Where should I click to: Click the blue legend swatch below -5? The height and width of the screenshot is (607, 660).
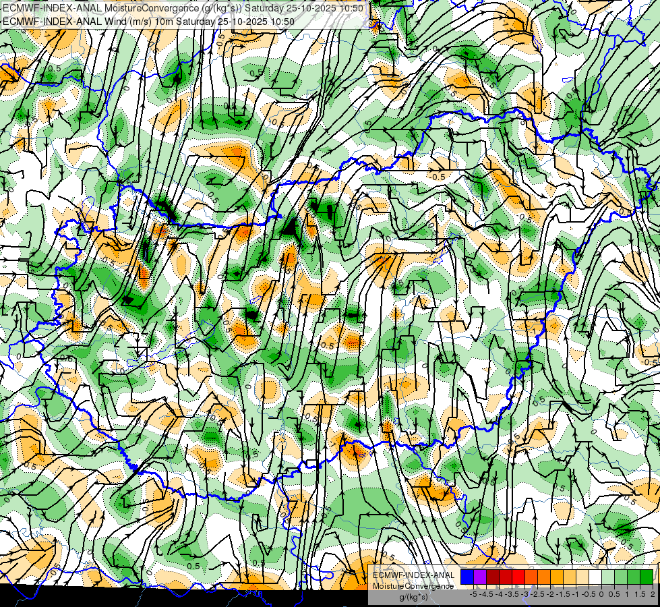467,577
